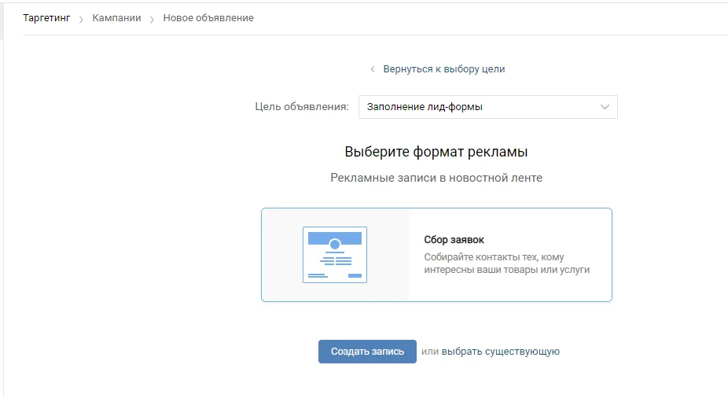
Task: Click the dropdown arrow in Заполнение лид-формы
Action: click(x=605, y=107)
